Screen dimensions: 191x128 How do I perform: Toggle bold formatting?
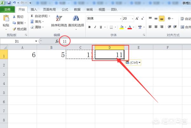[x=89, y=27]
